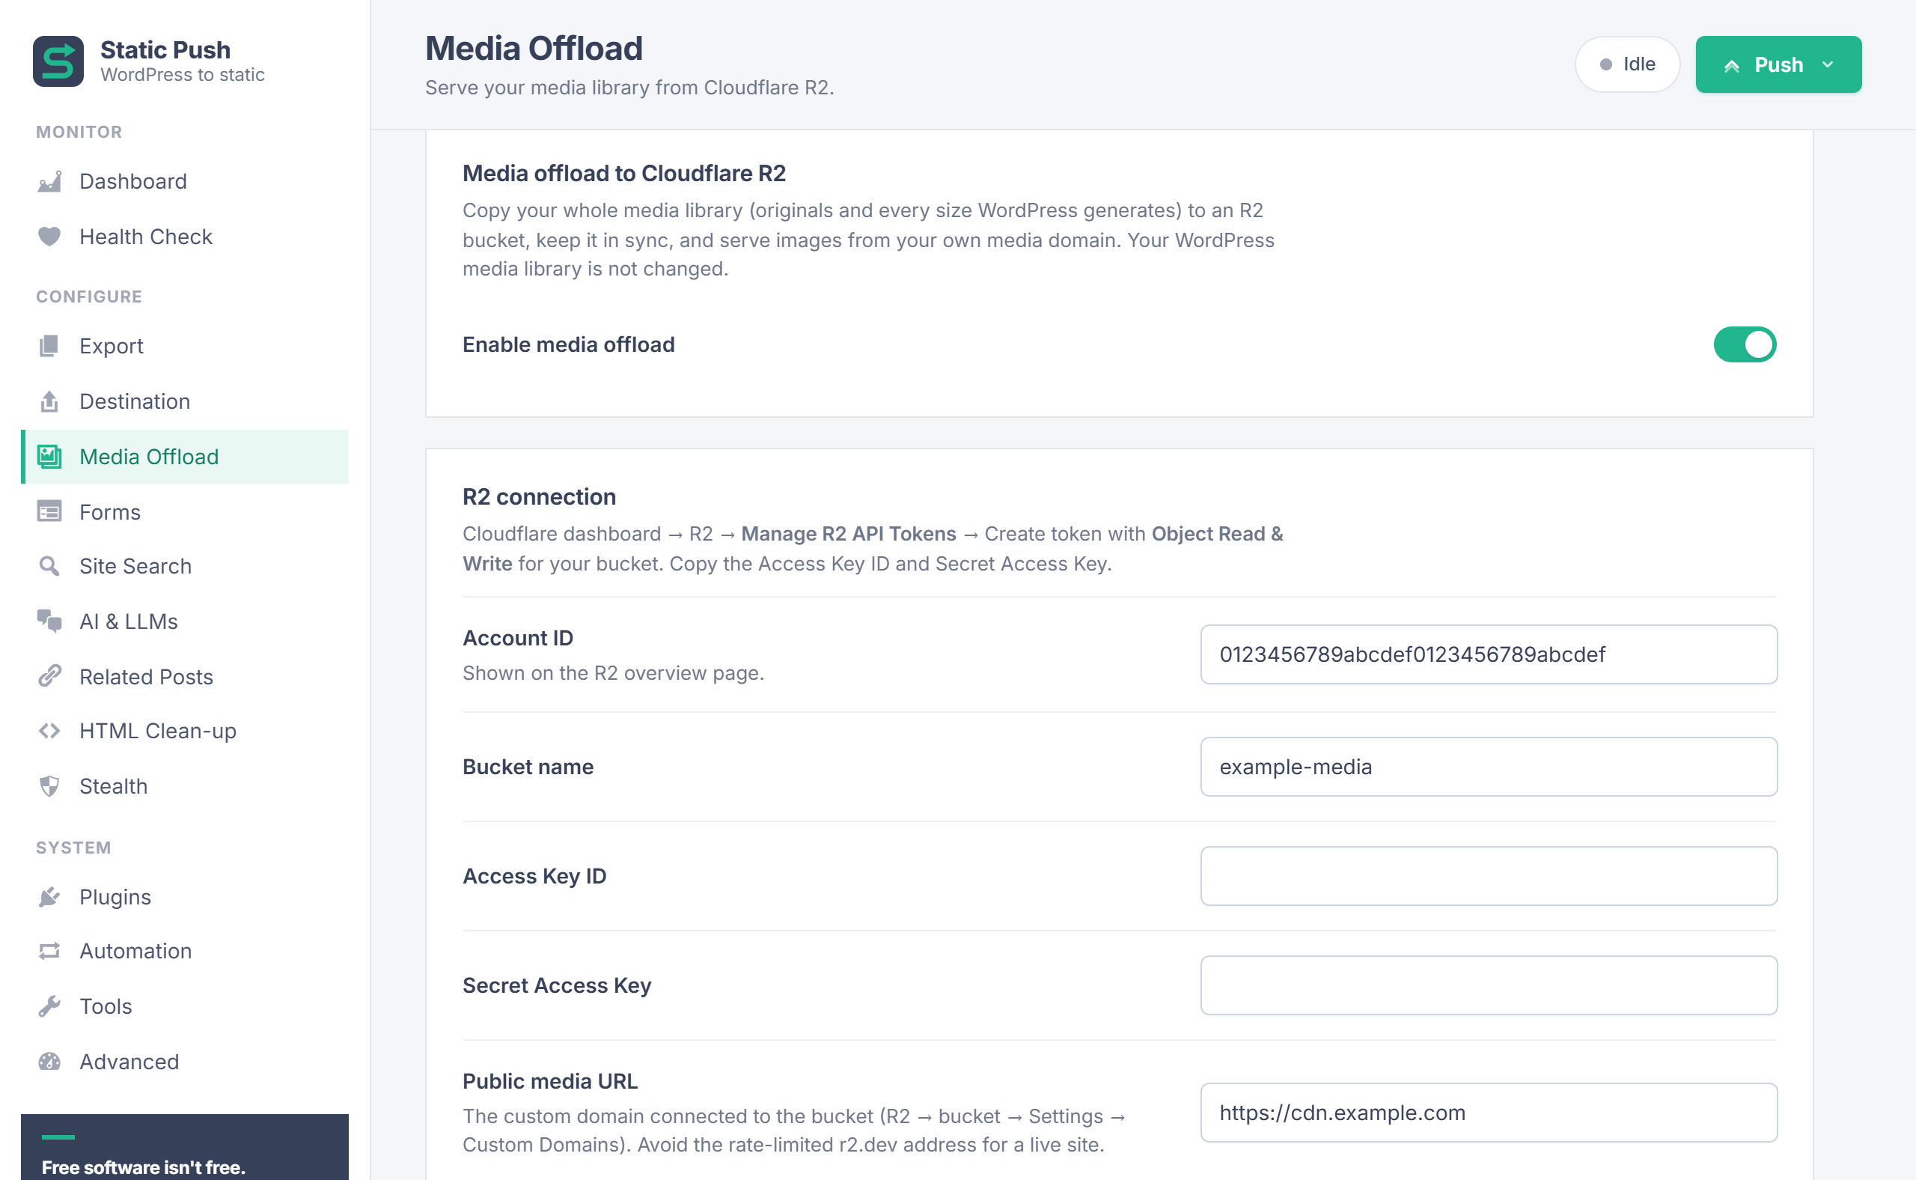Expand the Push button dropdown arrow
This screenshot has width=1916, height=1180.
click(x=1828, y=65)
